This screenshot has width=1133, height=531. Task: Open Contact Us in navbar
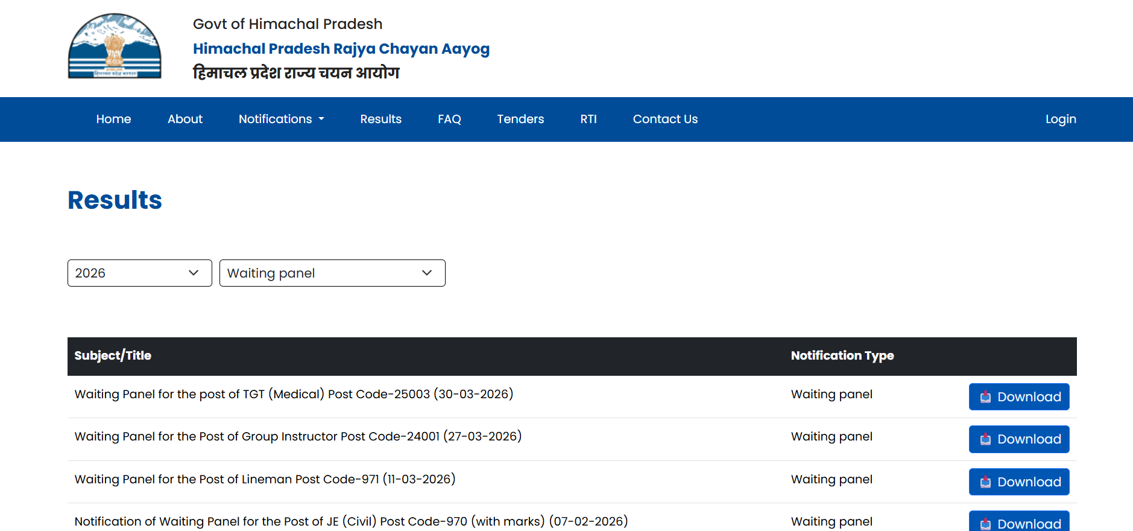[665, 119]
